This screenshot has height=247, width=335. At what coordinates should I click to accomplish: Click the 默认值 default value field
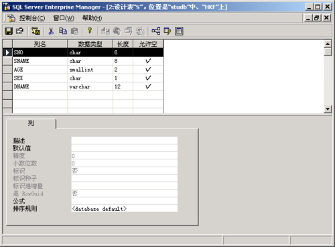(125, 148)
